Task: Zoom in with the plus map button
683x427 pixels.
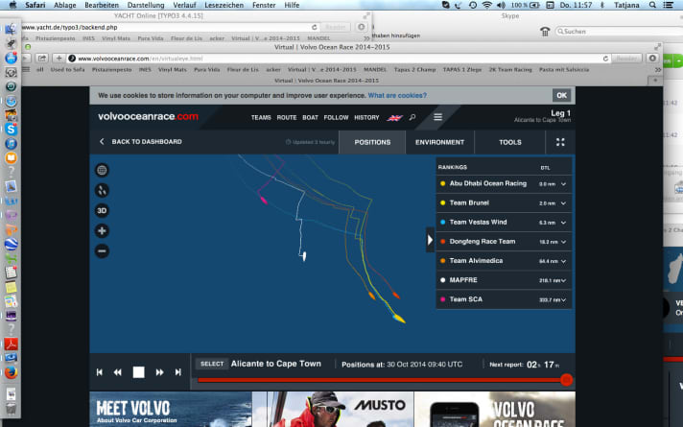Action: 102,230
